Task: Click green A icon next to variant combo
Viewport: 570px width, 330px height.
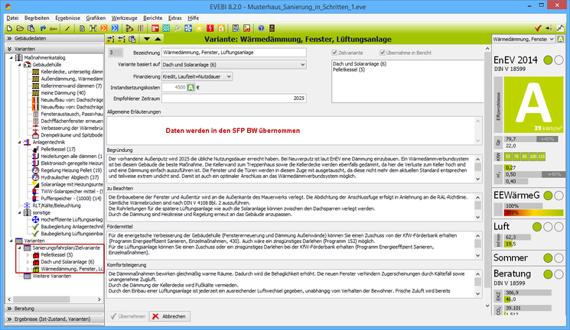Action: [x=560, y=39]
